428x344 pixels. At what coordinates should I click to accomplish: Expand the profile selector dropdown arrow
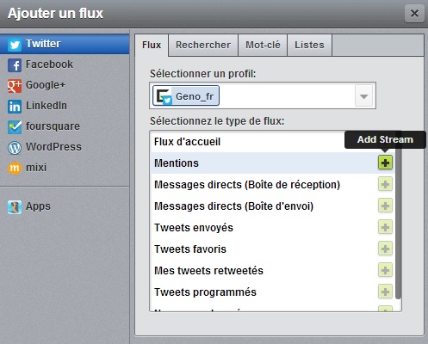pyautogui.click(x=363, y=96)
